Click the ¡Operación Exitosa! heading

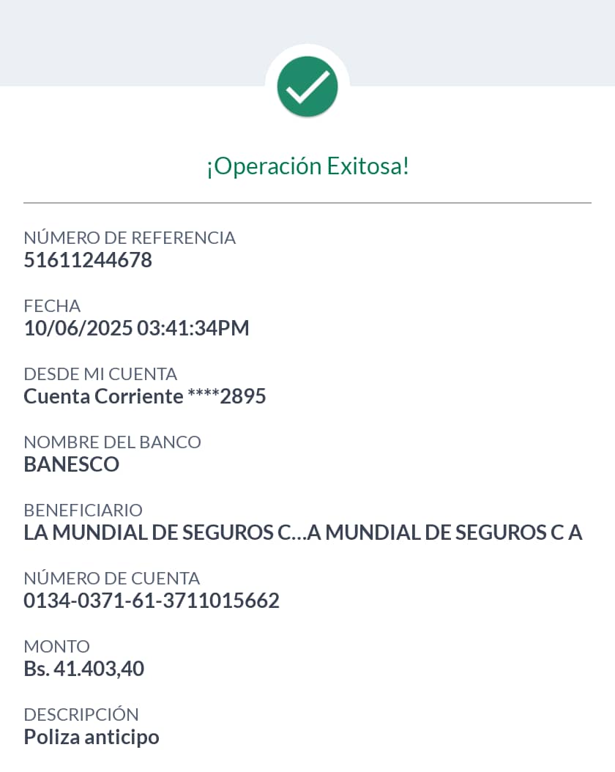pyautogui.click(x=307, y=166)
